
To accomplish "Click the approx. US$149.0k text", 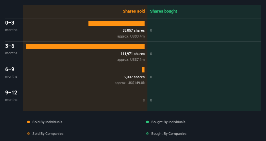I will coord(130,83).
